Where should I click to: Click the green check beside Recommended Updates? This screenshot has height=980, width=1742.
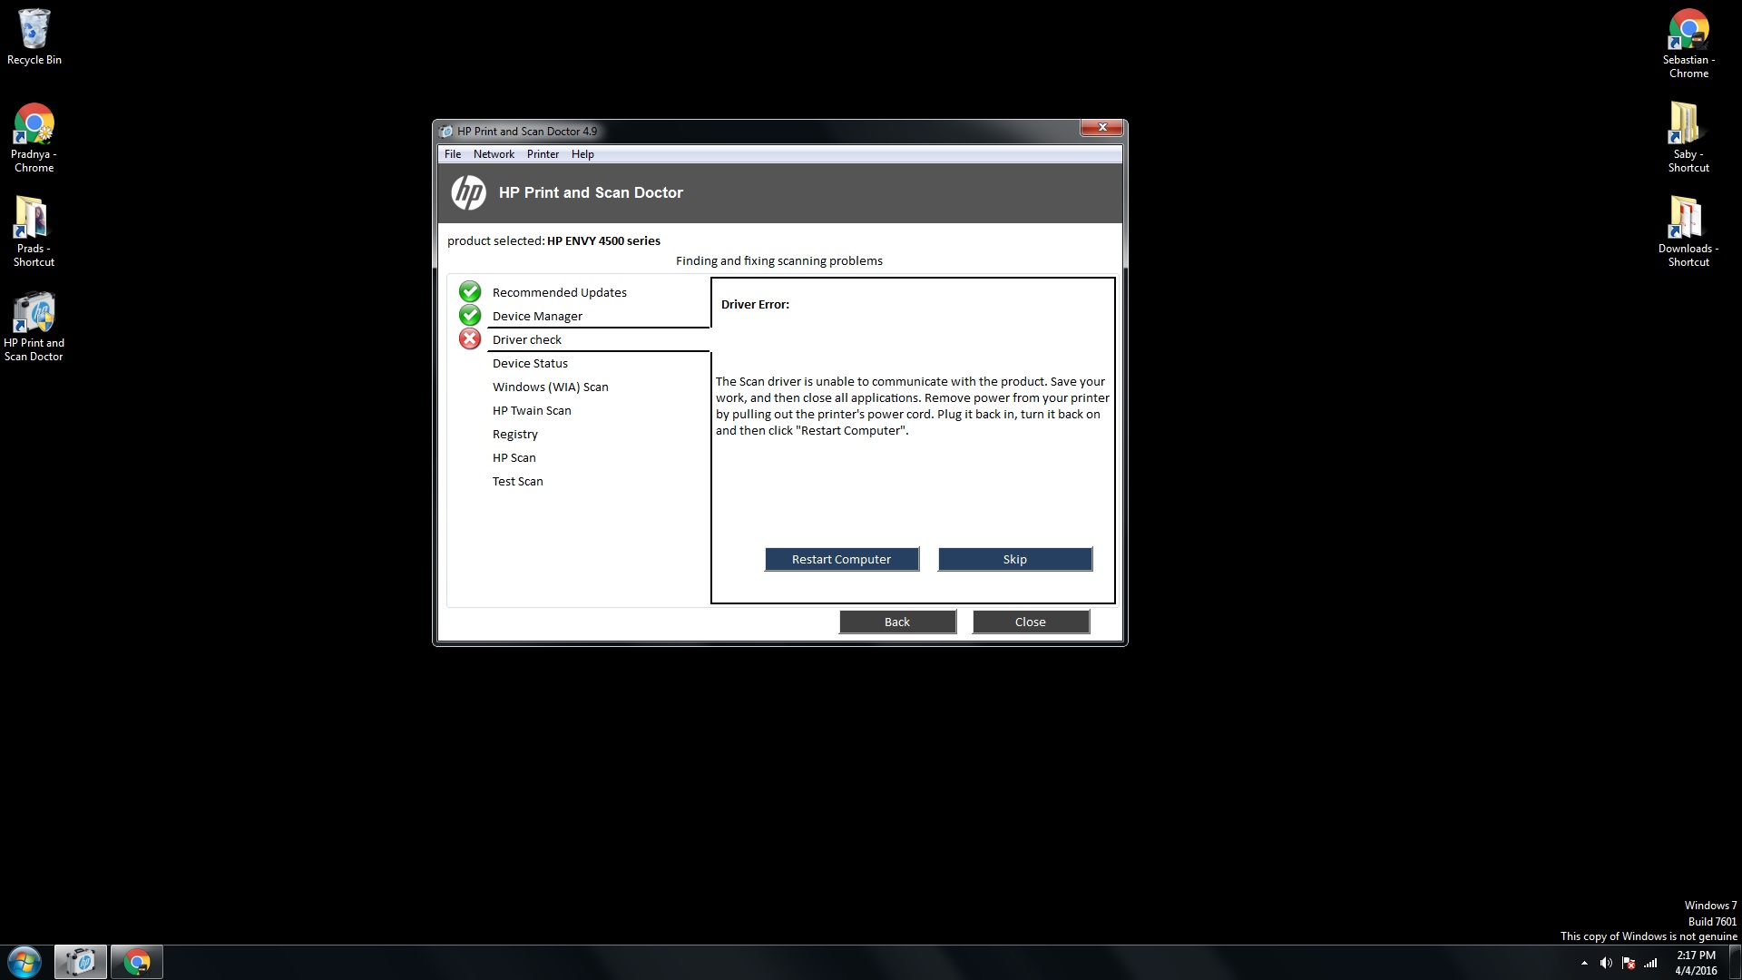pyautogui.click(x=470, y=291)
